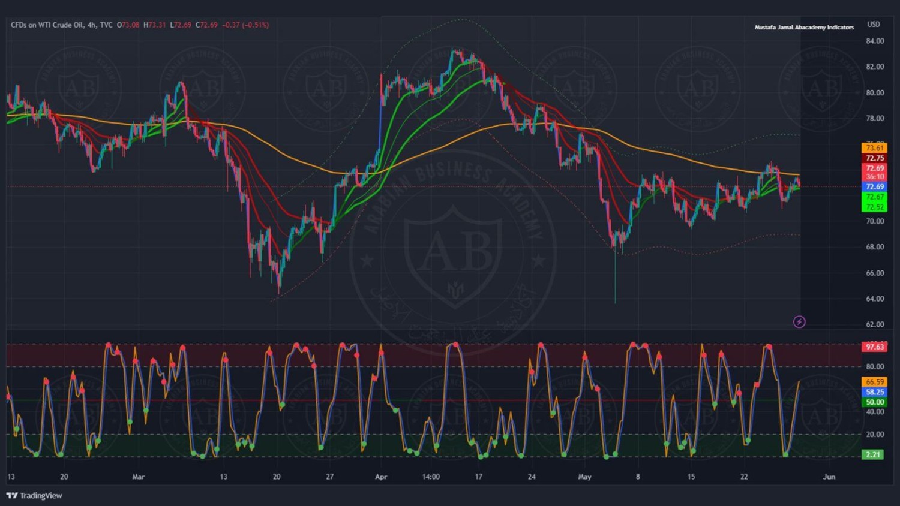Image resolution: width=900 pixels, height=506 pixels.
Task: Click the 70.00 price axis label
Action: pos(875,221)
